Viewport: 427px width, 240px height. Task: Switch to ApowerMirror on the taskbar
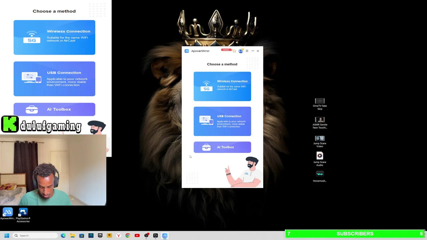165,236
